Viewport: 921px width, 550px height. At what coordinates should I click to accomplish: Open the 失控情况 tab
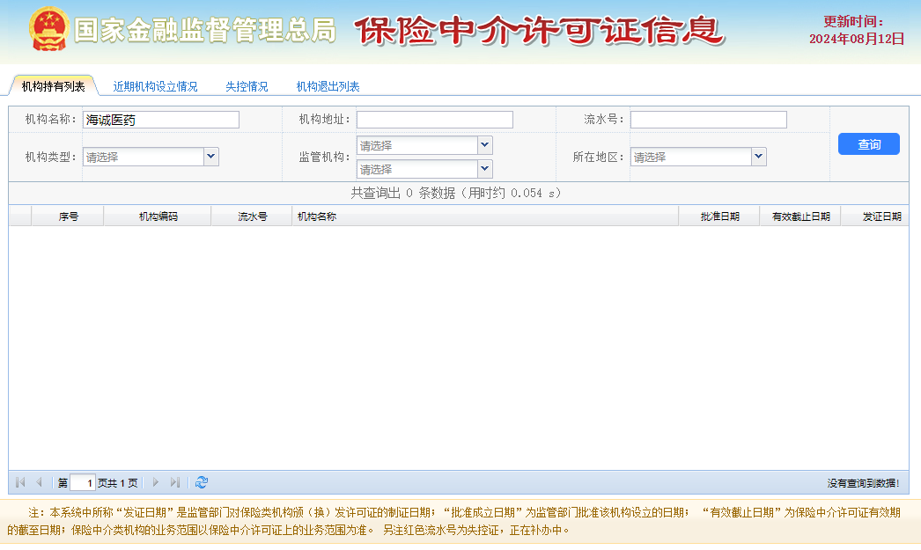247,86
